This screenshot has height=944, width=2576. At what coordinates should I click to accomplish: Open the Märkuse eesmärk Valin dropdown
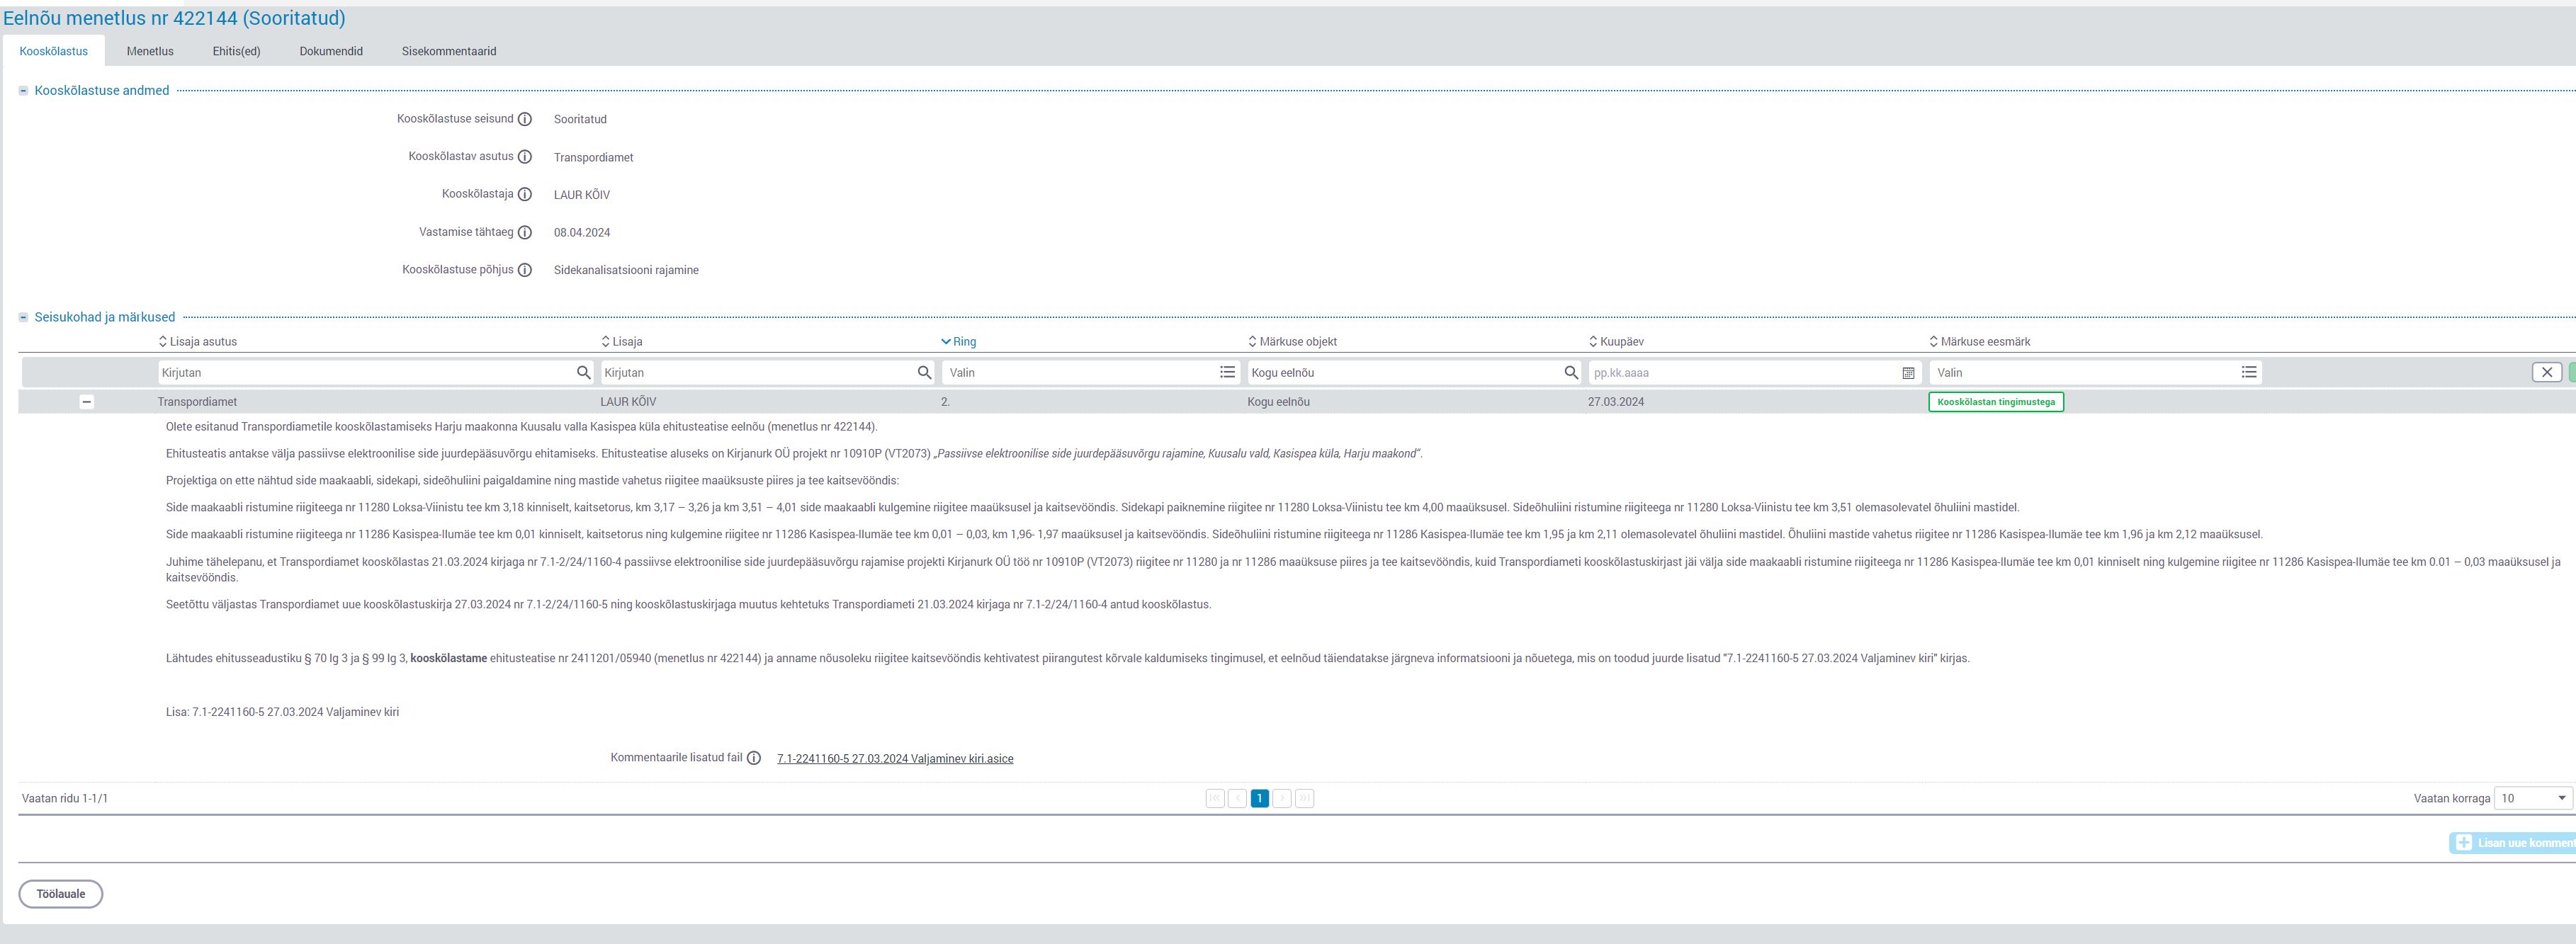pos(2096,373)
